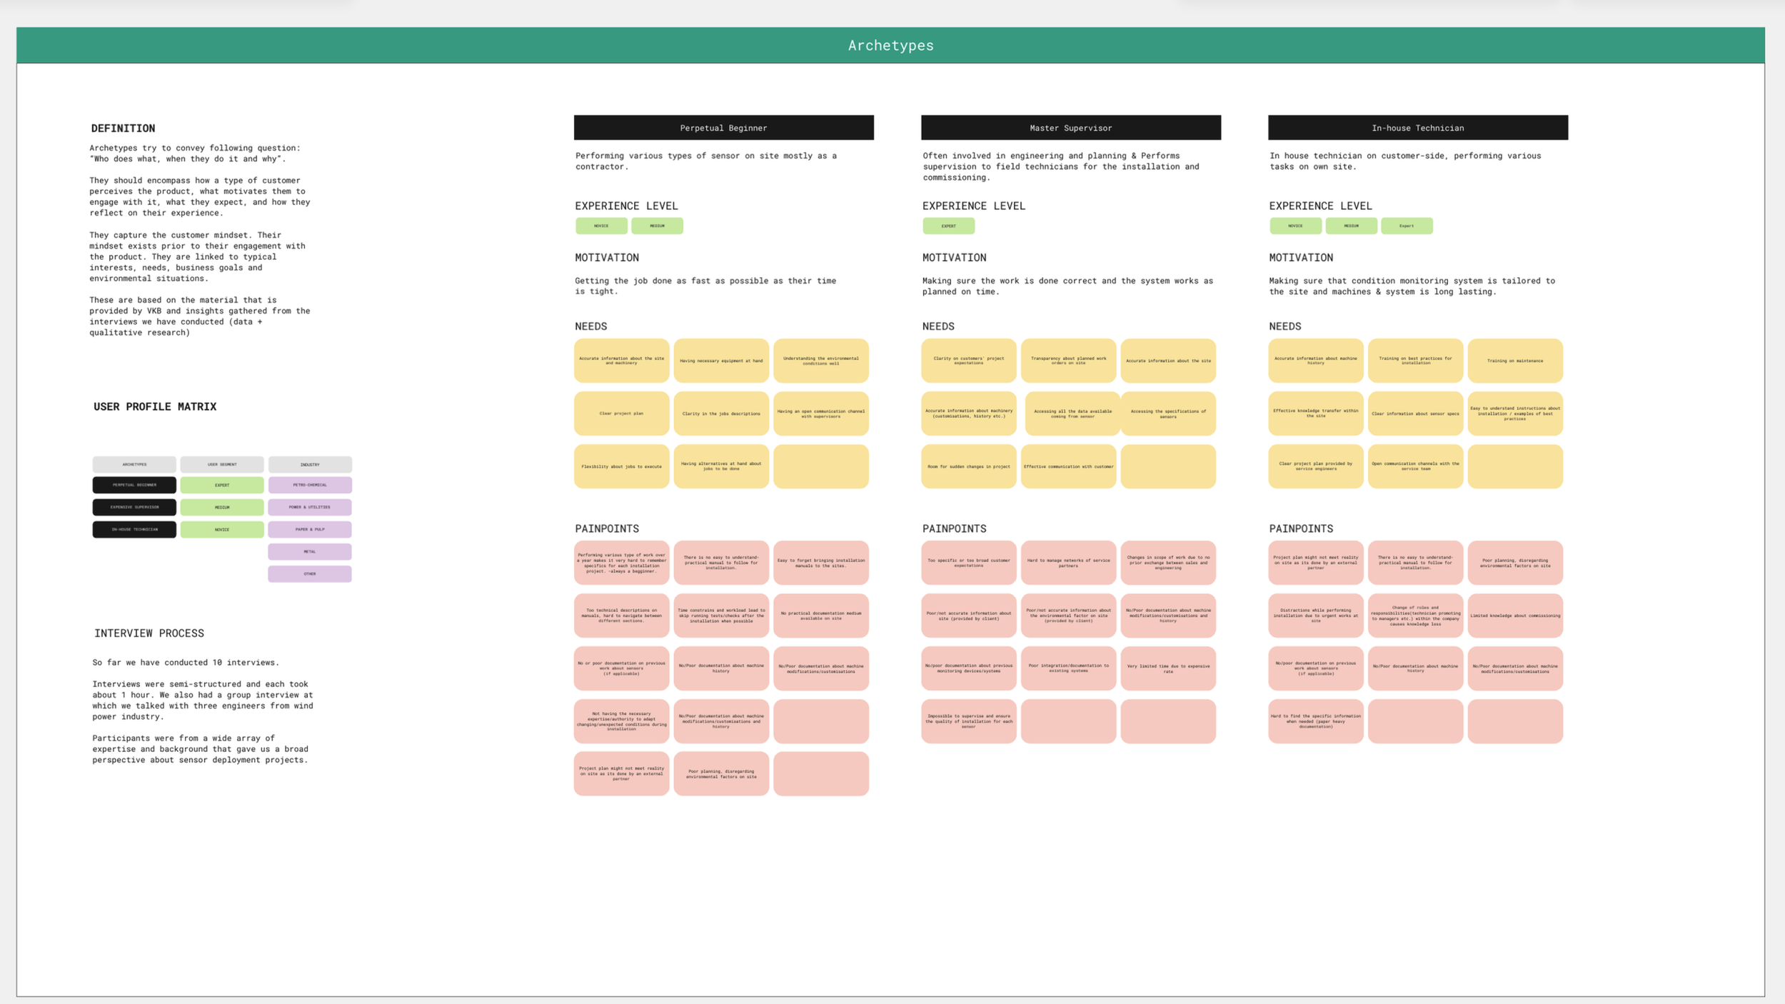Click the green Archetypes title banner

click(x=890, y=45)
